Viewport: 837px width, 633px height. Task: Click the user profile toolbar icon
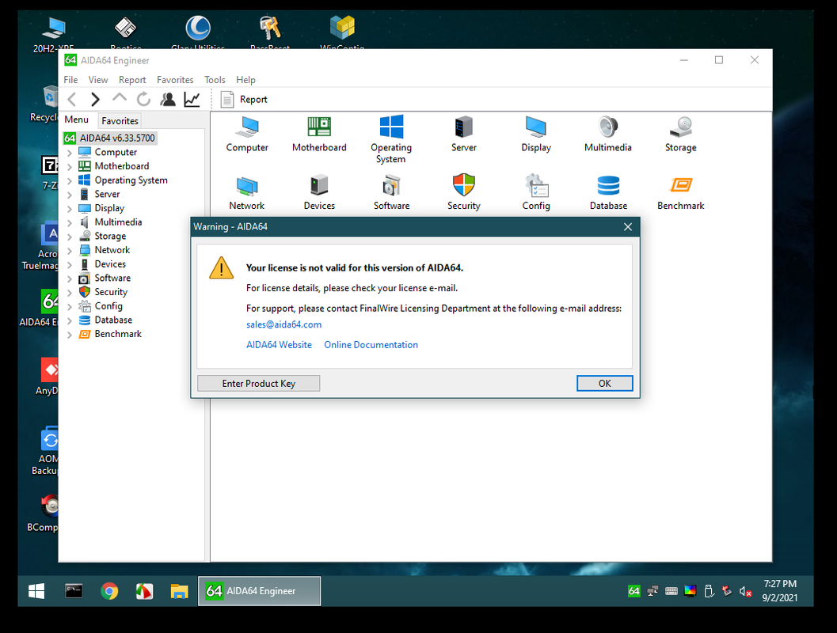click(x=168, y=99)
